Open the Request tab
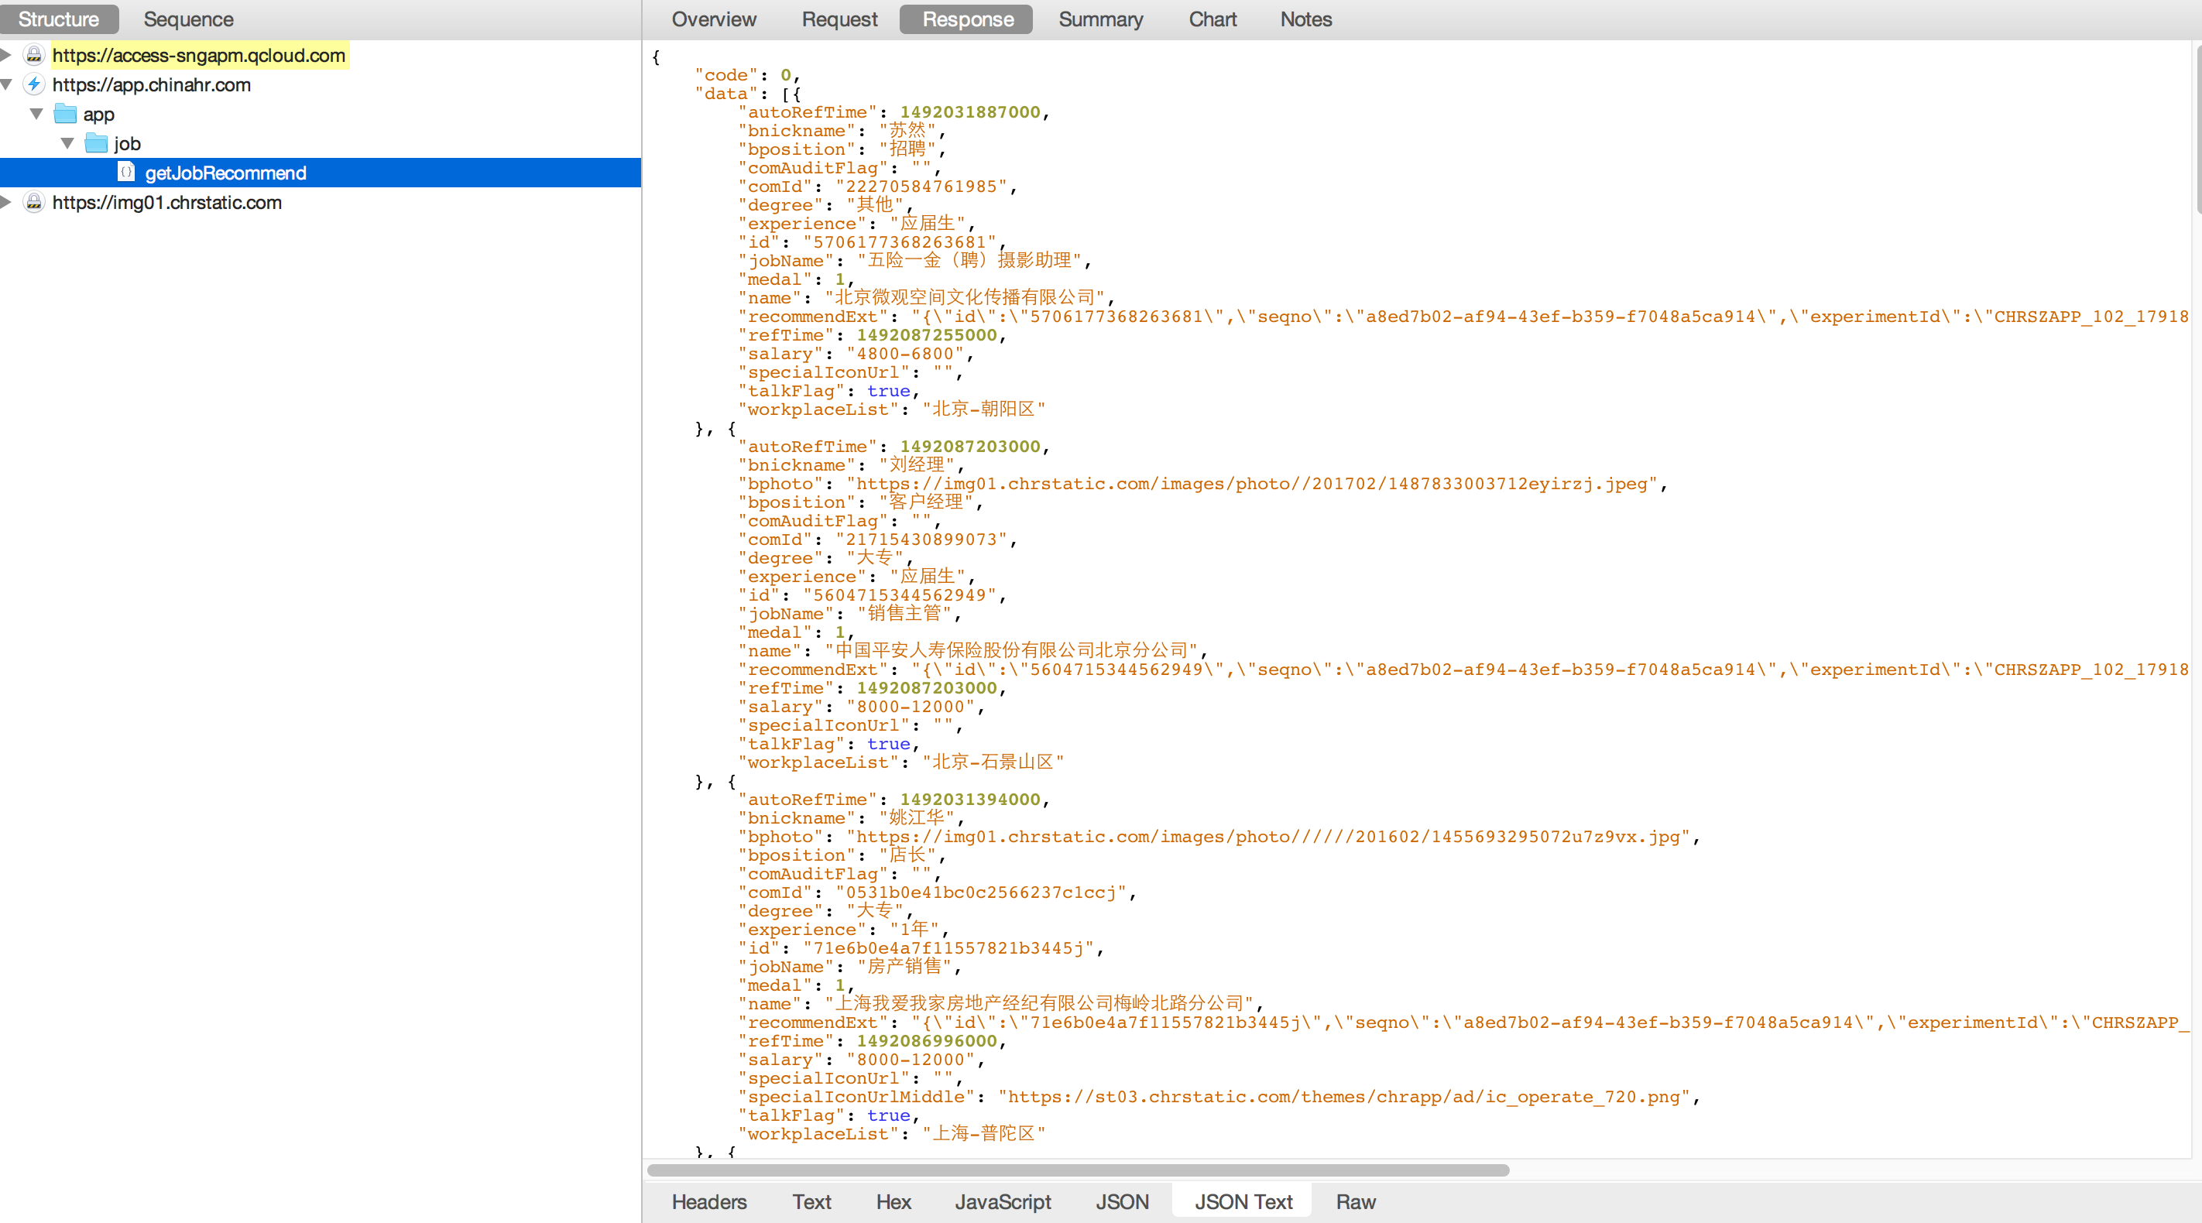Screen dimensions: 2202x1223 pos(839,19)
